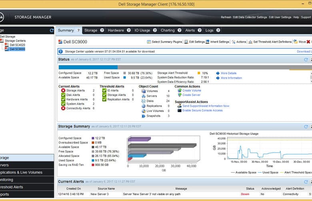Open help for the Logs tab
Viewport: 312px width, 201px height.
click(x=218, y=30)
